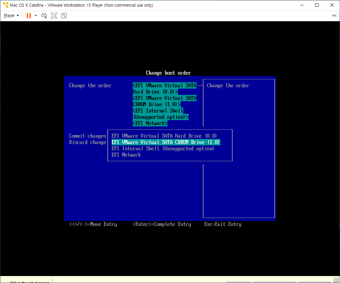Click the left 'Change the order' label
The image size is (340, 283).
pyautogui.click(x=90, y=86)
